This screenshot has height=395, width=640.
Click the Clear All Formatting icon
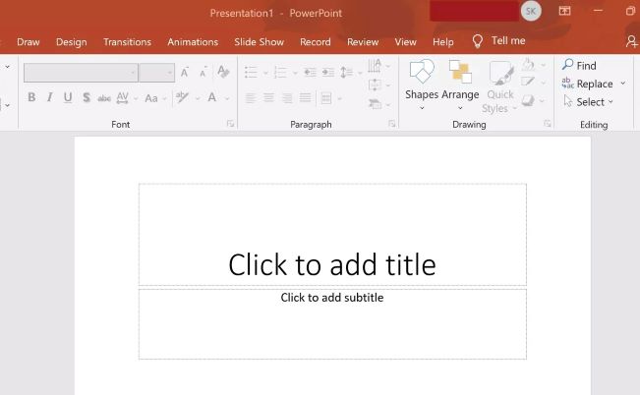[x=223, y=73]
